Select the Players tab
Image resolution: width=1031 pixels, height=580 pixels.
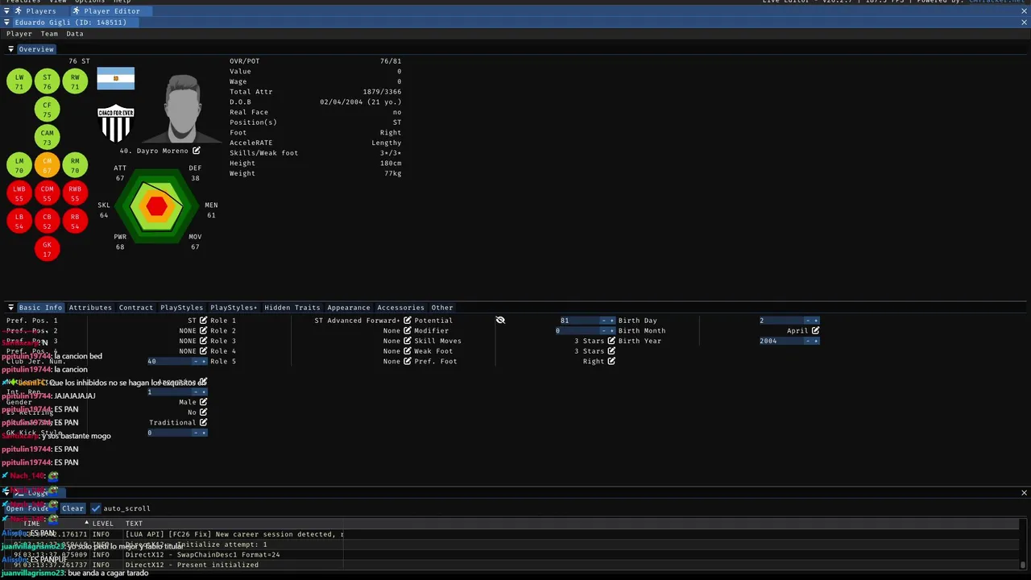41,11
